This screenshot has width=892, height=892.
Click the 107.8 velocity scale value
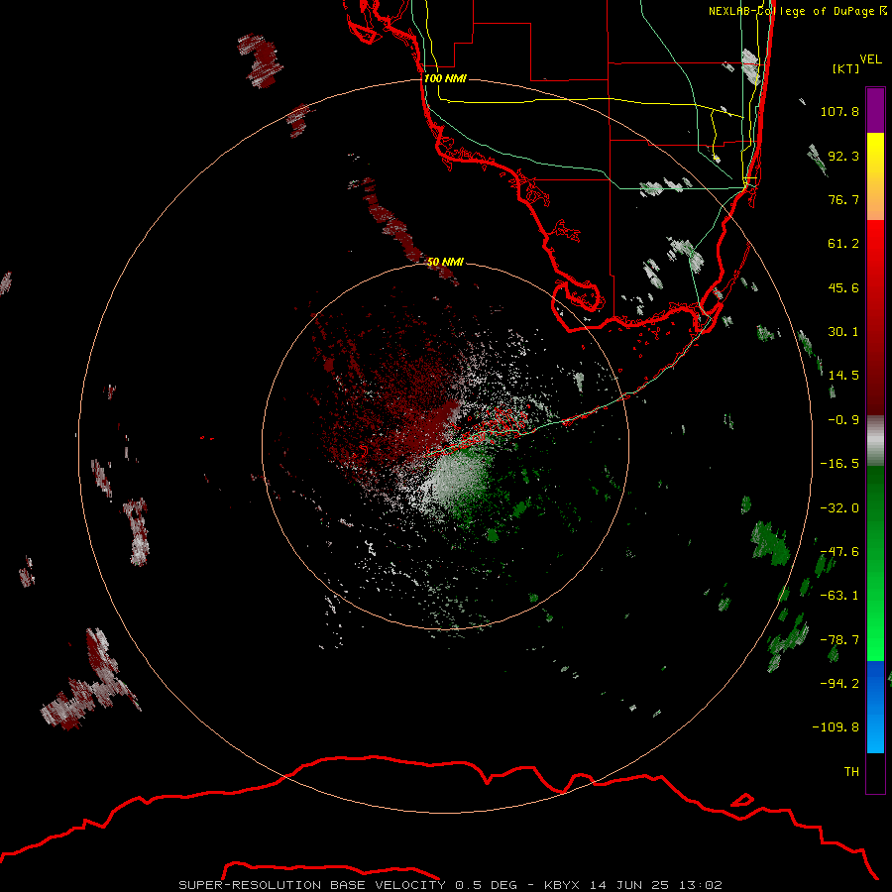[x=839, y=111]
